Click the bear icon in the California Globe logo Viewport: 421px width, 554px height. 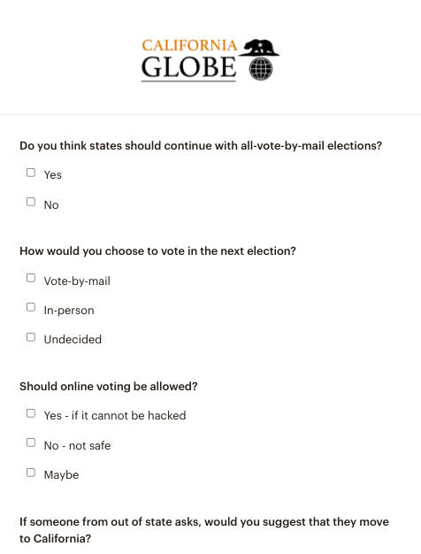click(259, 47)
